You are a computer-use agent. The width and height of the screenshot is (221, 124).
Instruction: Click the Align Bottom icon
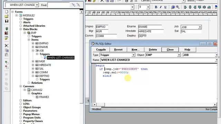click(x=209, y=7)
